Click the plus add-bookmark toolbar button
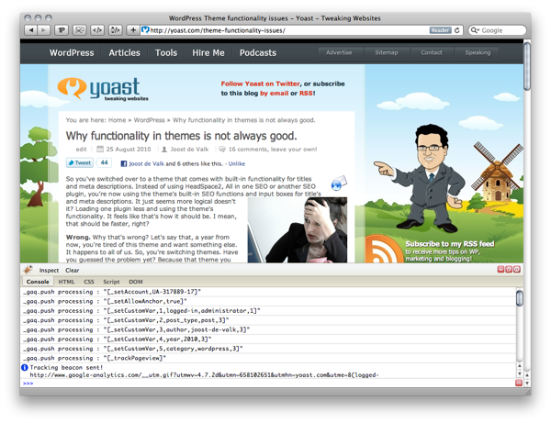Viewport: 551px width, 423px height. 133,30
